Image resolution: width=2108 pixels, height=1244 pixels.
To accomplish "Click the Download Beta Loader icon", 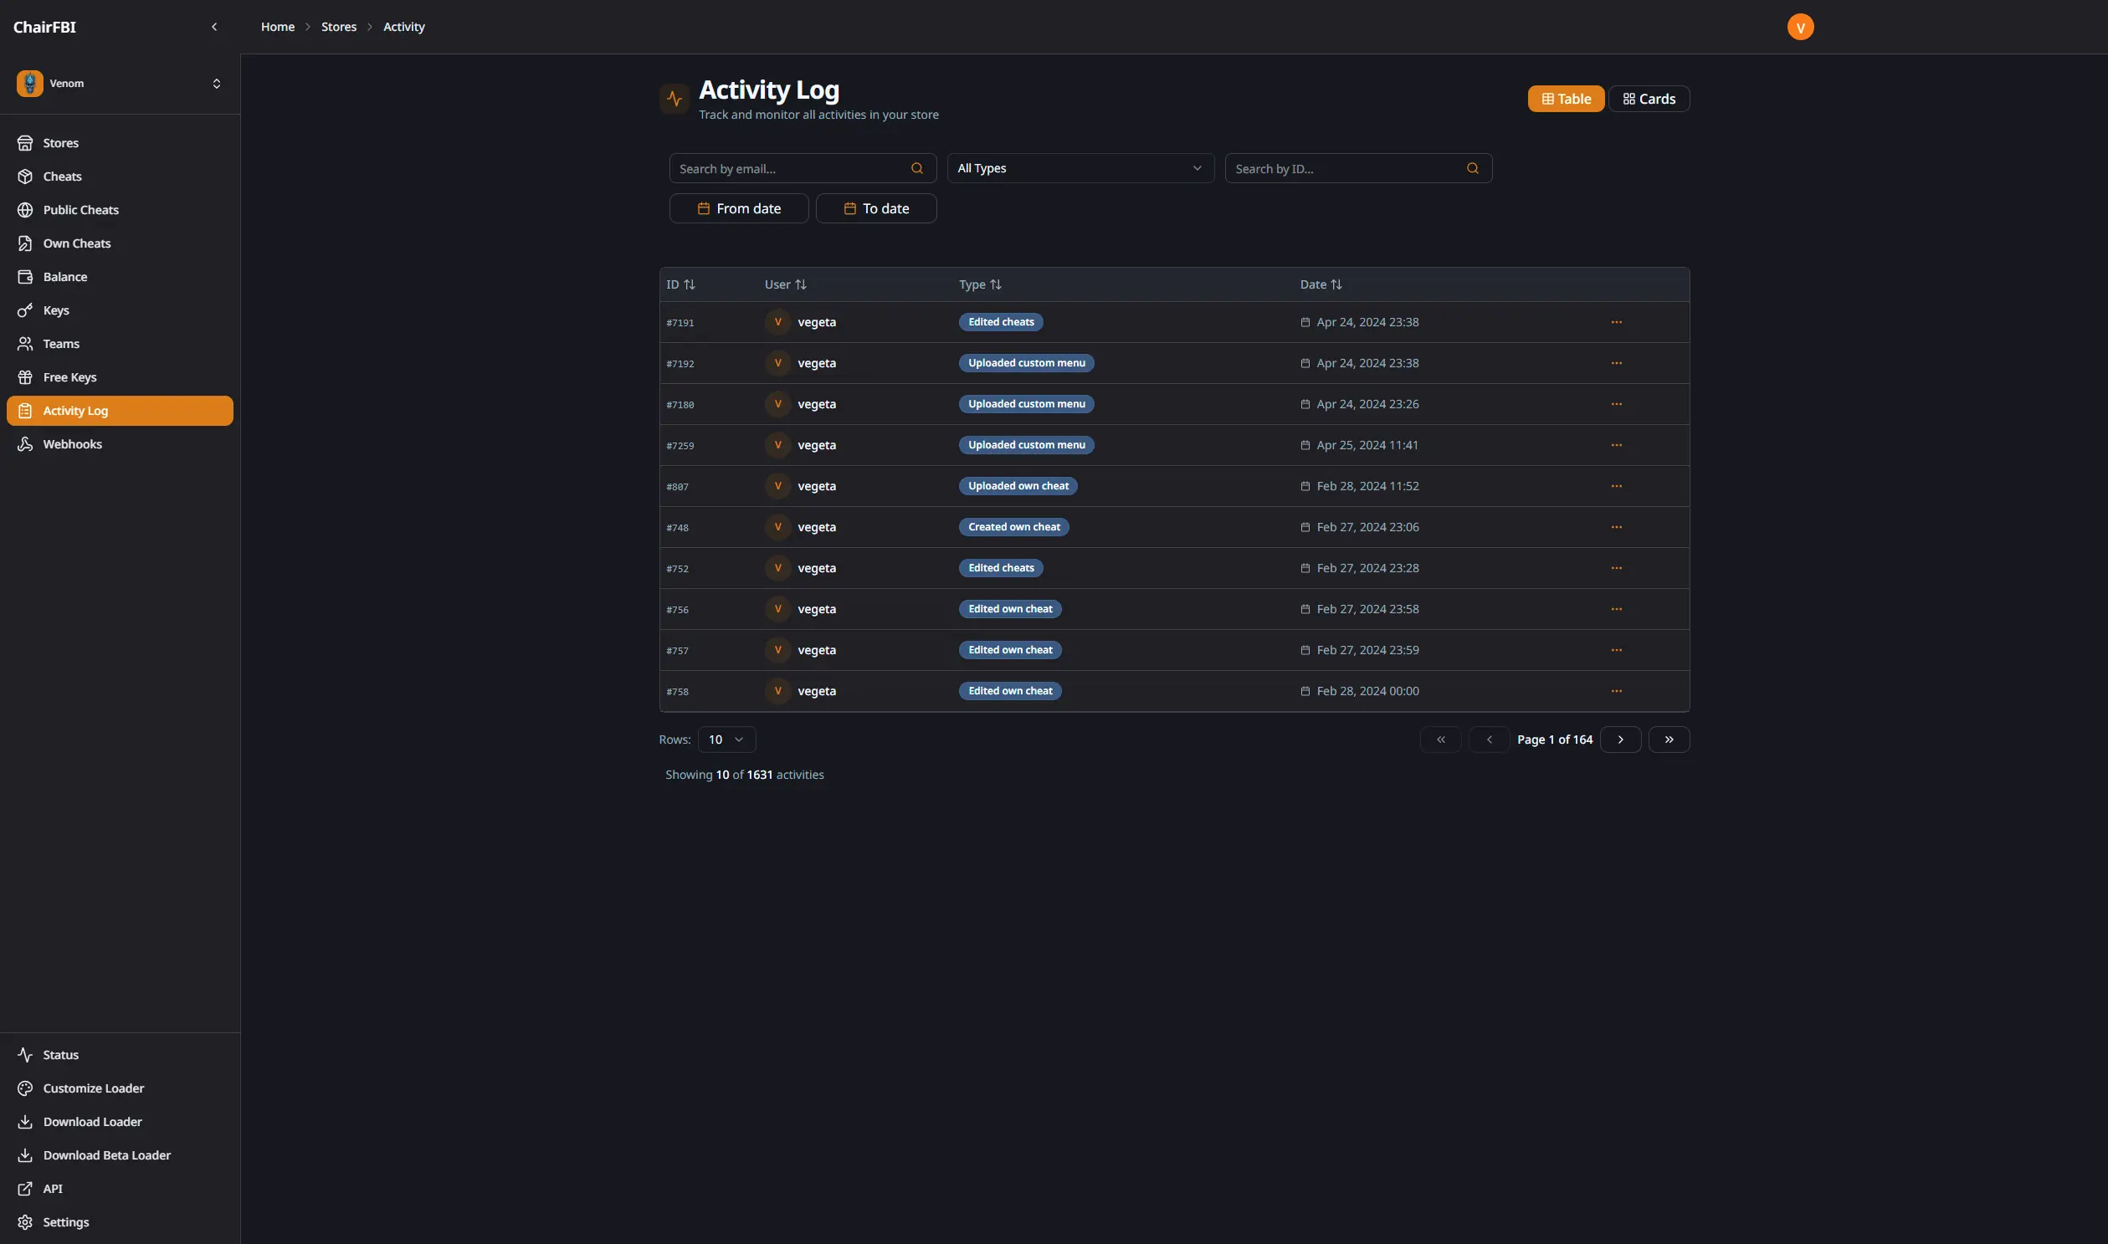I will tap(26, 1154).
